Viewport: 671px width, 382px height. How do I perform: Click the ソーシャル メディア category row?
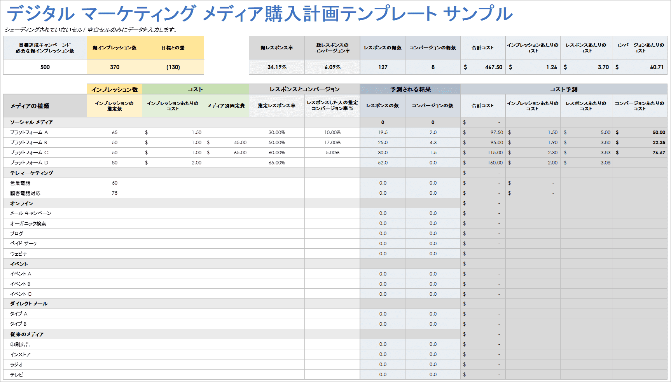point(335,122)
